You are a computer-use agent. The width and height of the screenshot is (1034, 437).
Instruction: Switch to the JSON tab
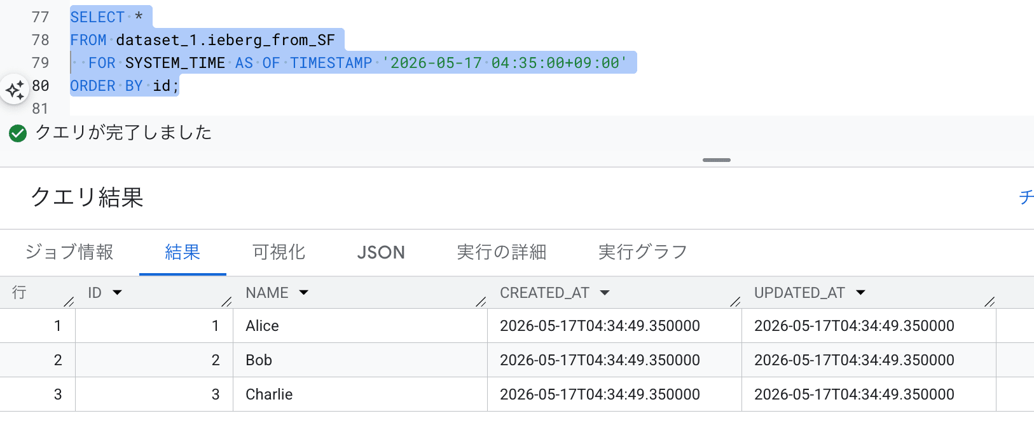click(x=381, y=252)
